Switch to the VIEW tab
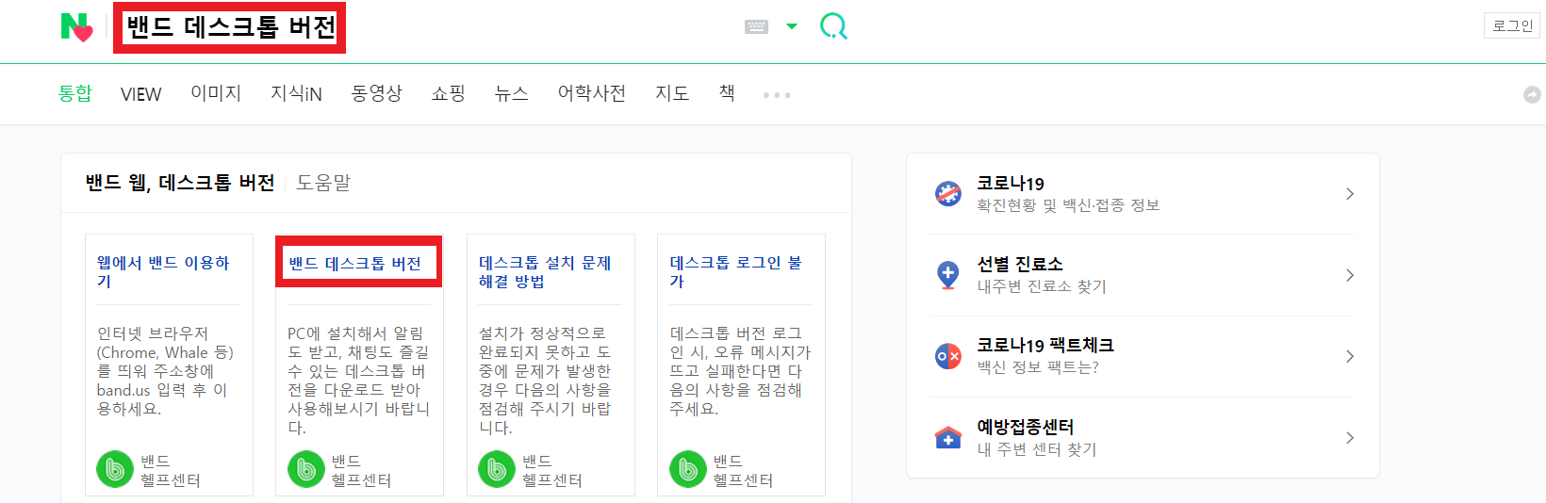The width and height of the screenshot is (1546, 503). 140,94
